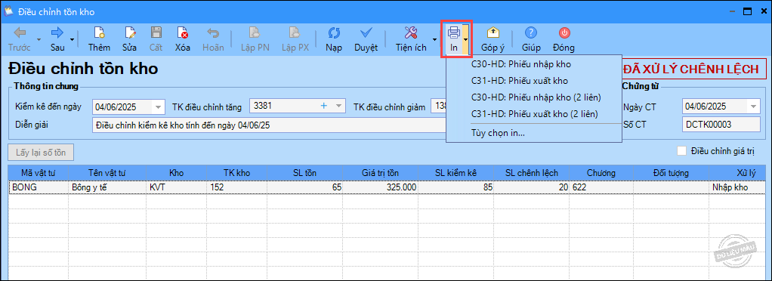Viewport: 772px width, 281px height.
Task: Go to previous record with Trước arrow
Action: tap(20, 33)
